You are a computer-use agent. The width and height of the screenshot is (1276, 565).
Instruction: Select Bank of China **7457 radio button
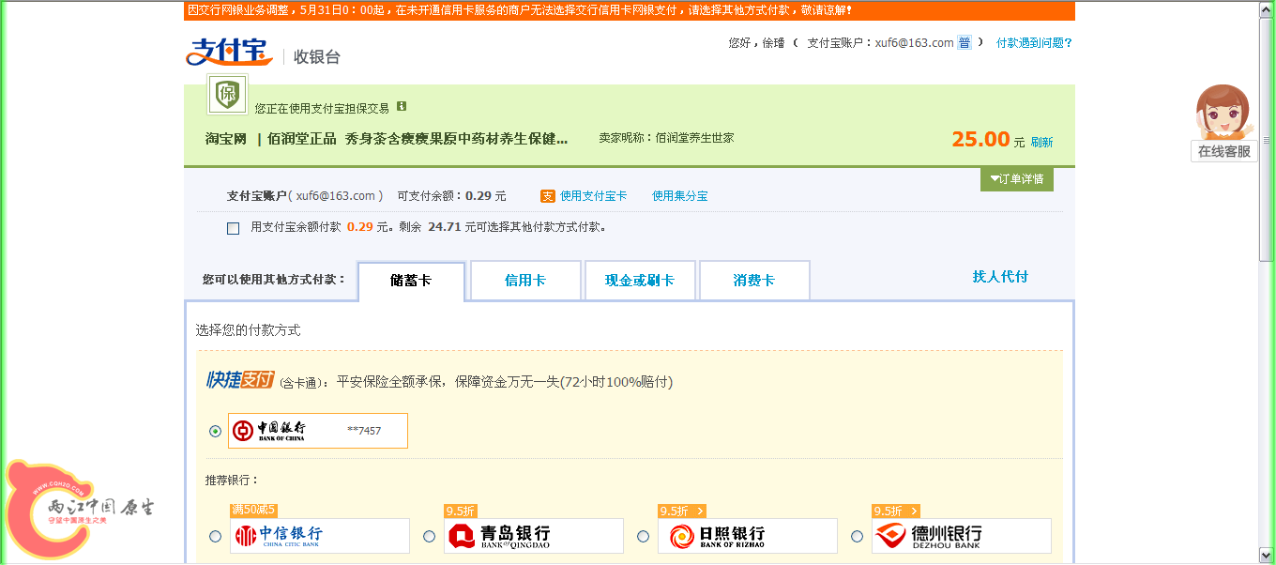click(216, 431)
